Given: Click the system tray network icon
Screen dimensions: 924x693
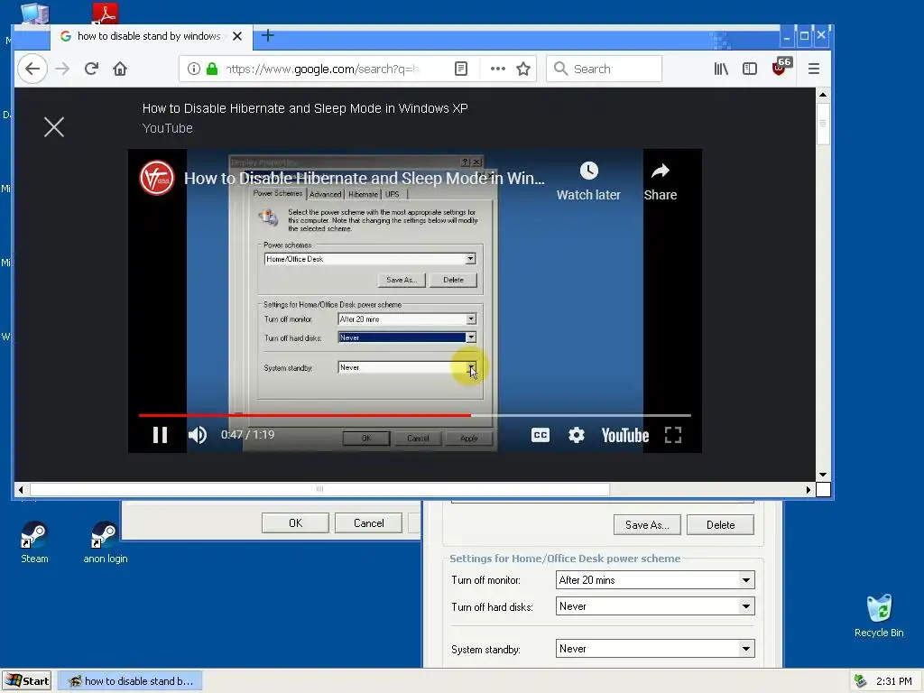Looking at the screenshot, I should (x=861, y=681).
